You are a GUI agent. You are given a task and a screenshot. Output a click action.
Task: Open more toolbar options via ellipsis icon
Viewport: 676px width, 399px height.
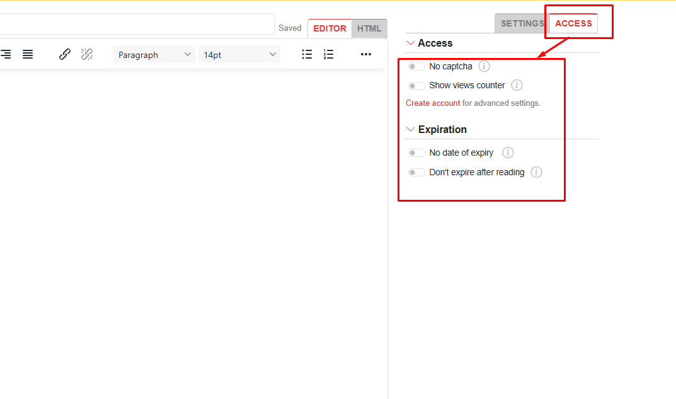[366, 55]
